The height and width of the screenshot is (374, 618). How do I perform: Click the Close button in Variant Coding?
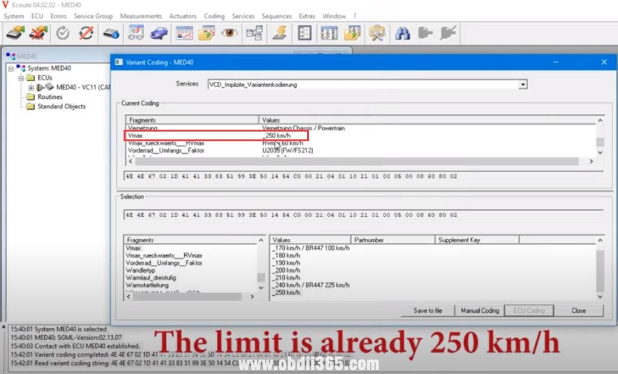coord(579,310)
